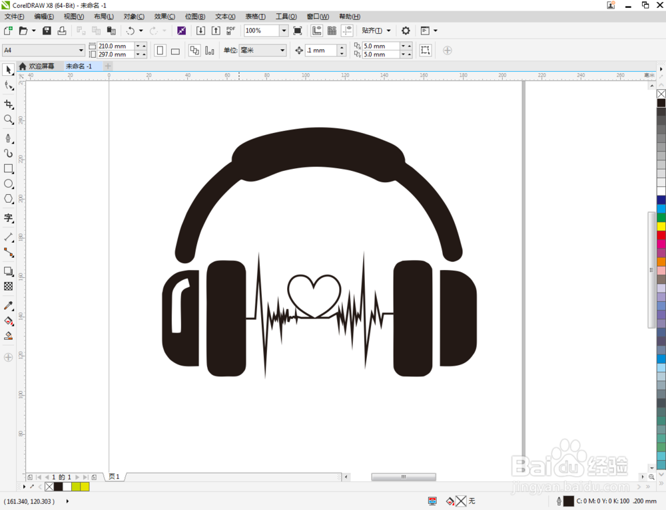Expand the Open file dropdown arrow
The image size is (666, 510).
click(x=33, y=31)
